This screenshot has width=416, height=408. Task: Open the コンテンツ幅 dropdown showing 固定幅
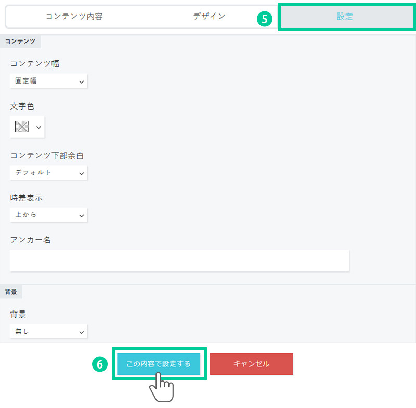coord(48,81)
